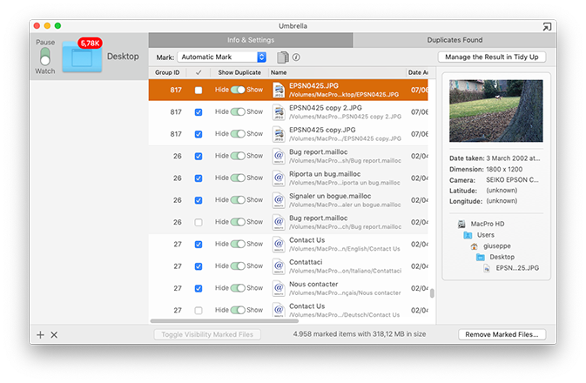Click the X icon to remove folder
The height and width of the screenshot is (383, 586).
pos(54,335)
